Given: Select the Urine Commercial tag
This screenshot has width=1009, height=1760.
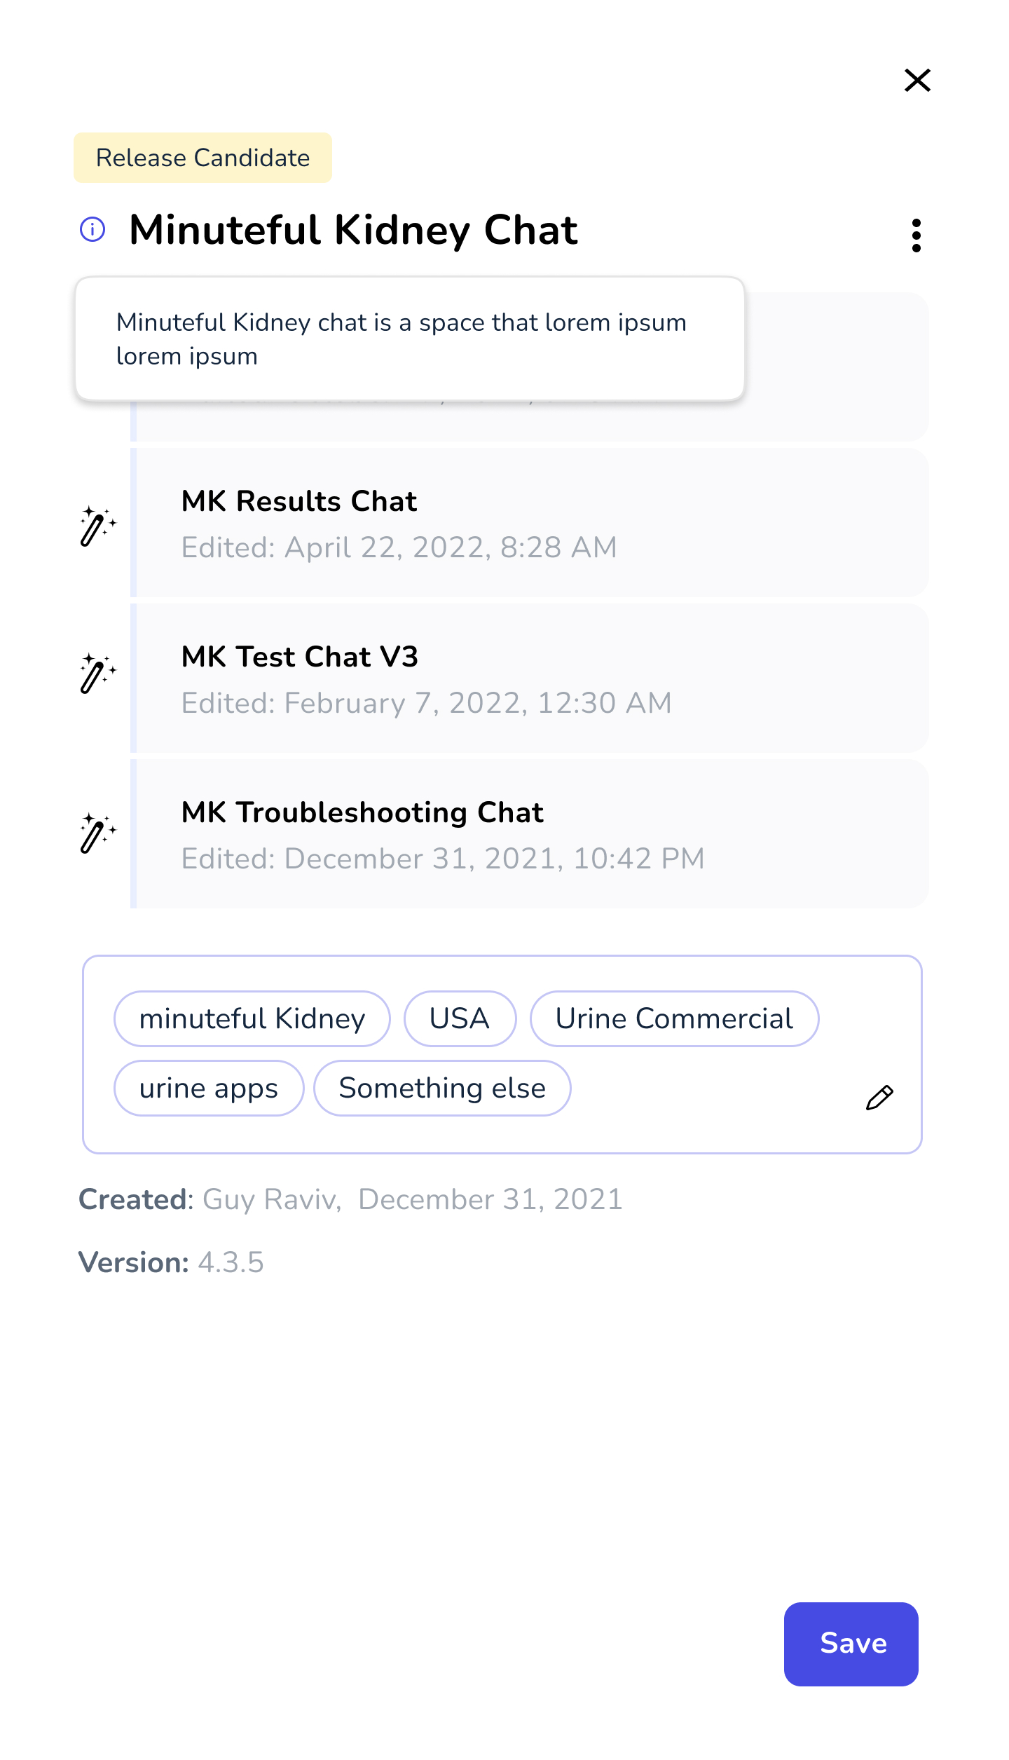Looking at the screenshot, I should pyautogui.click(x=674, y=1018).
